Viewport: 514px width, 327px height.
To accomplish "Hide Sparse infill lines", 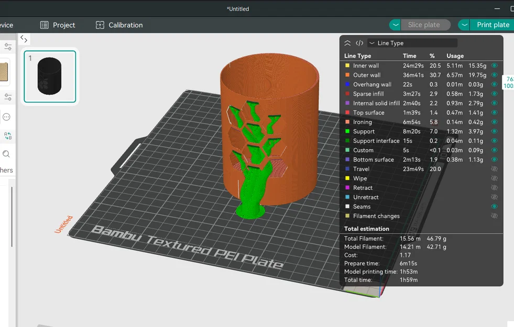I will tap(494, 94).
